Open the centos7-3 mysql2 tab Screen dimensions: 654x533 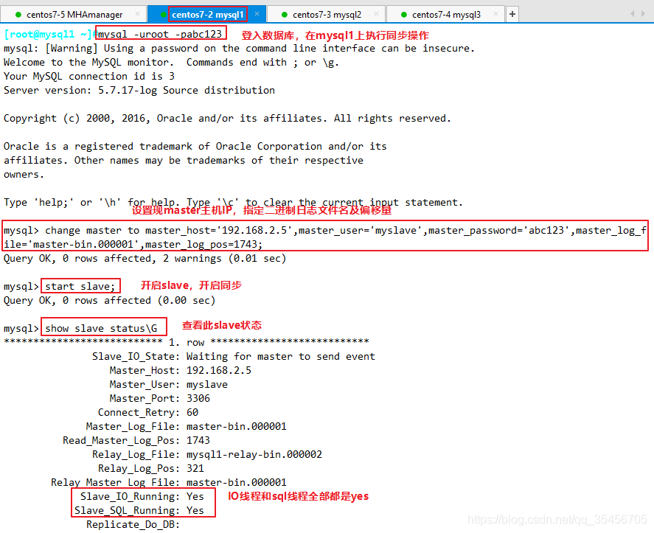[x=327, y=15]
